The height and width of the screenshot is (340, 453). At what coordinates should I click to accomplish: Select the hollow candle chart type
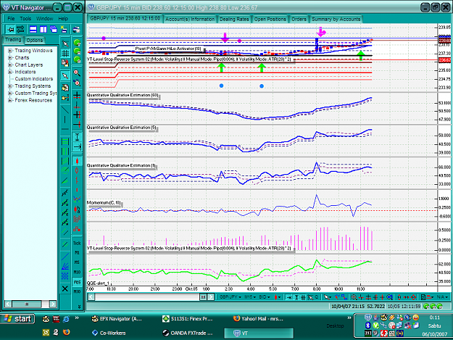pos(77,170)
